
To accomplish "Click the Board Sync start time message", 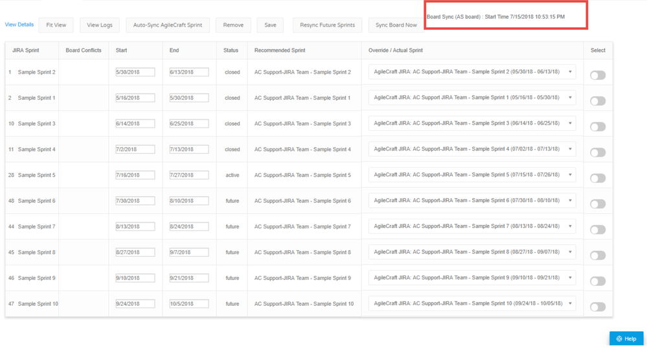I will (495, 17).
